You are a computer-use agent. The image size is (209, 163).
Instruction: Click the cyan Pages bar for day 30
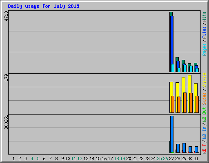point(191,69)
